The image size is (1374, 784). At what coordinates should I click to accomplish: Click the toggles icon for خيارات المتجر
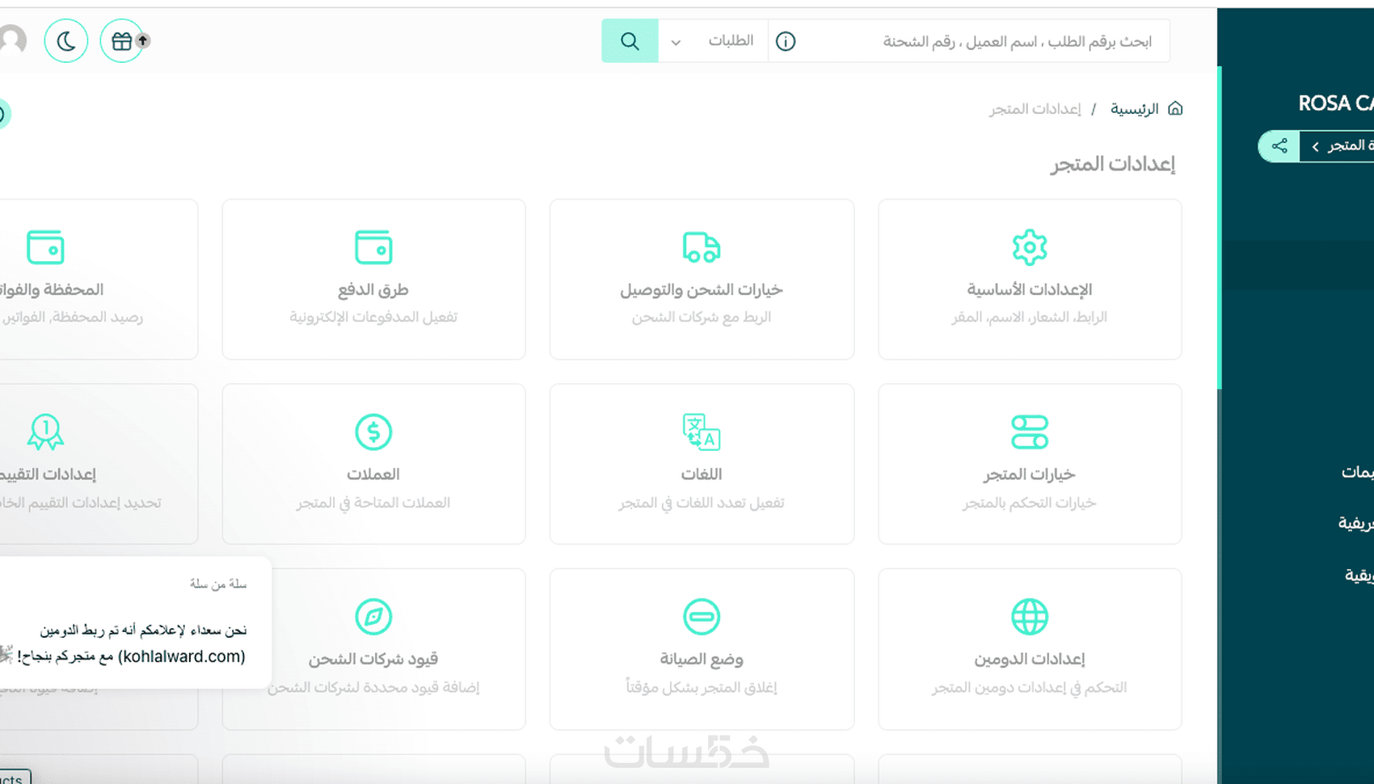point(1030,432)
